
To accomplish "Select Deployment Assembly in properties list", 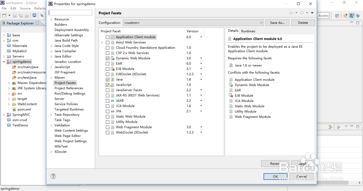I will coord(72,30).
